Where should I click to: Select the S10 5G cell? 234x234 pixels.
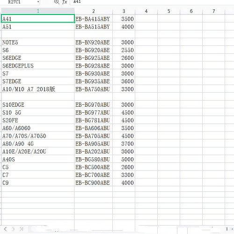[x=38, y=112]
